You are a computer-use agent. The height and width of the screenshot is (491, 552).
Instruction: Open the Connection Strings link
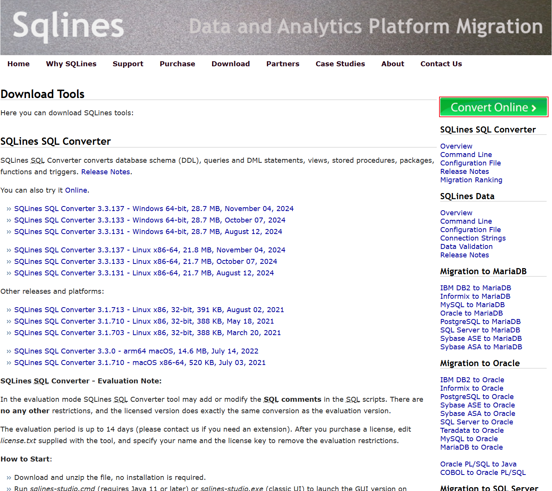click(x=473, y=238)
